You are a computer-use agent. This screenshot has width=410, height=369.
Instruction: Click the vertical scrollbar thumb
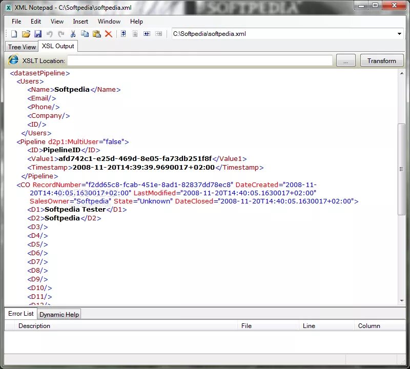pyautogui.click(x=401, y=169)
